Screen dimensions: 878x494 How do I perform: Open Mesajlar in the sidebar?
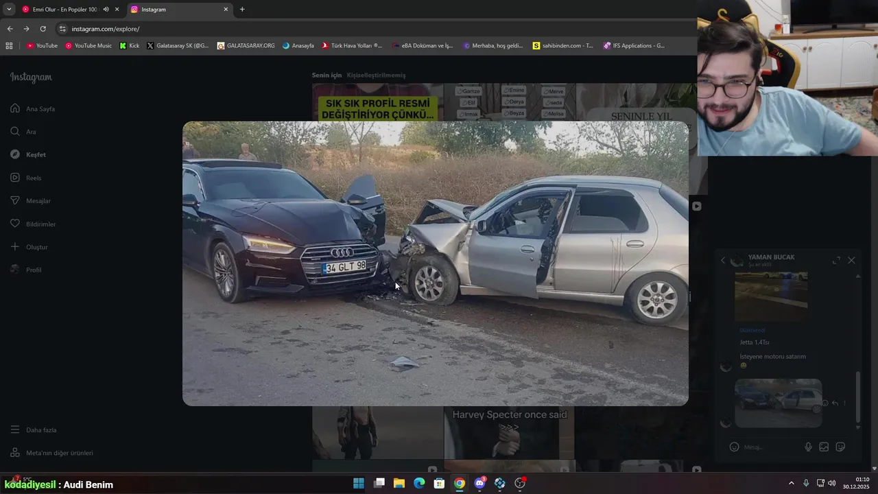click(x=31, y=201)
